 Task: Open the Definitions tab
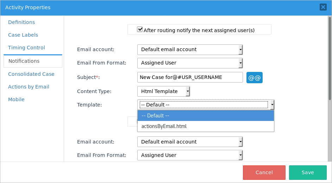click(21, 22)
